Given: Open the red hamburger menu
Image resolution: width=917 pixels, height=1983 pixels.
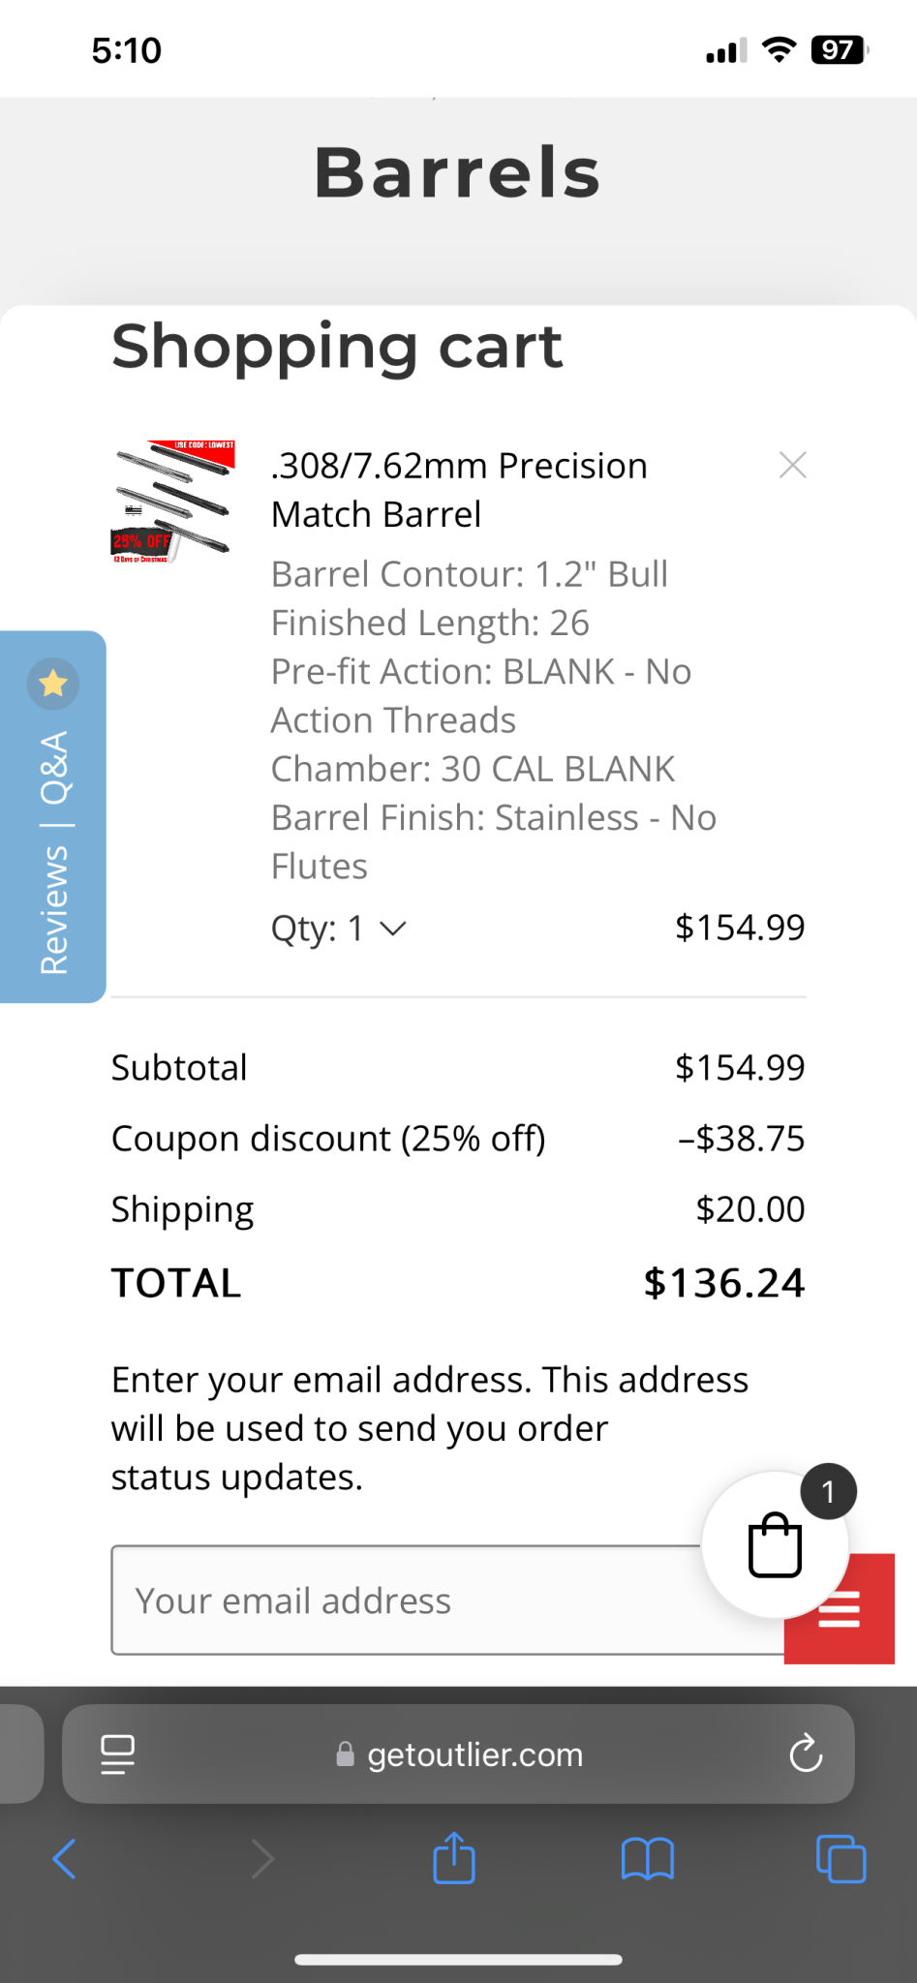Looking at the screenshot, I should point(840,1609).
